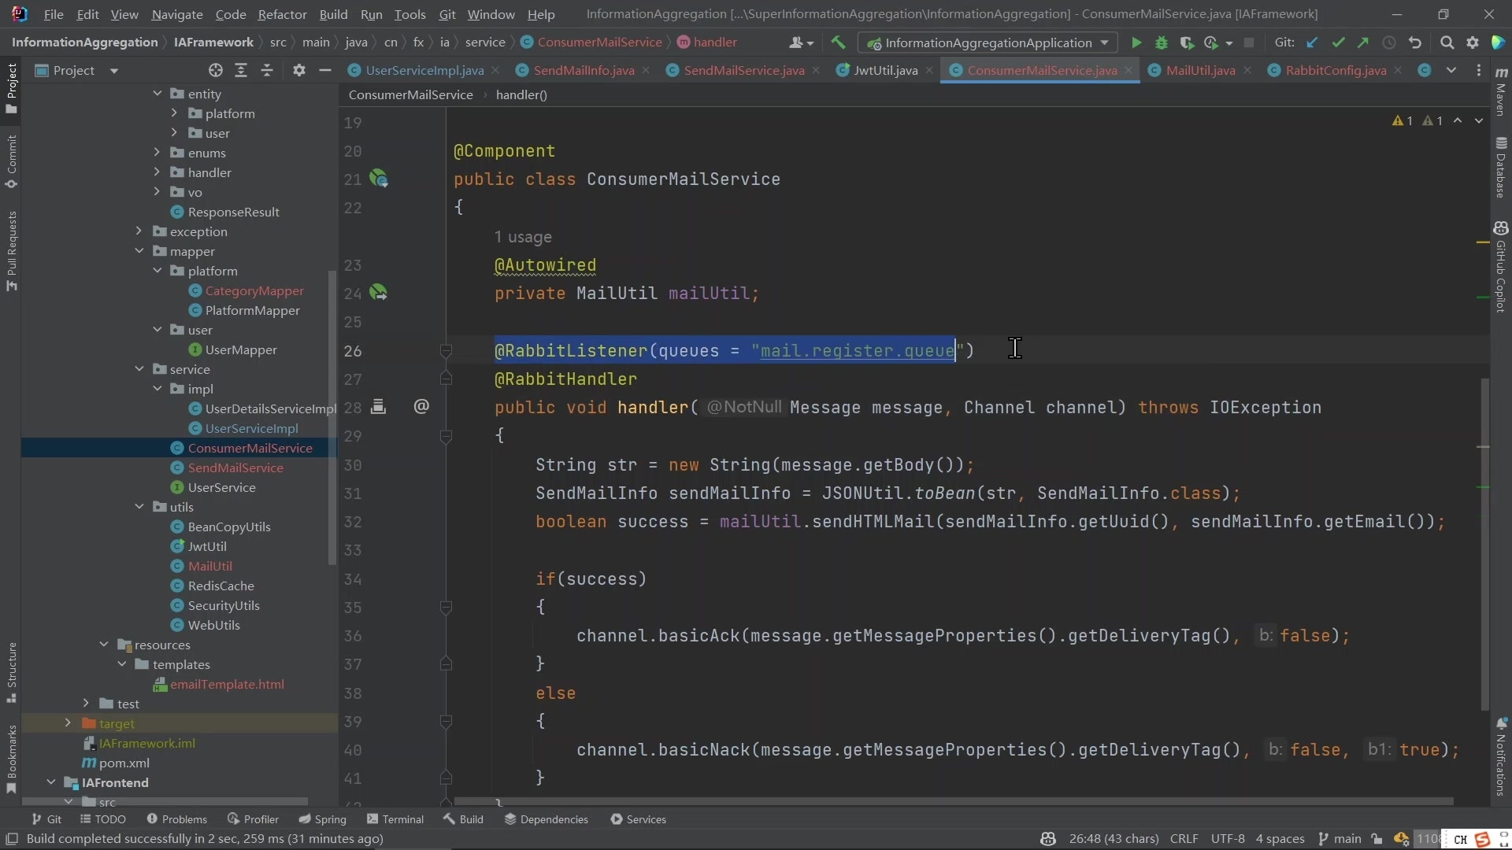Image resolution: width=1512 pixels, height=850 pixels.
Task: Open the Terminal tool window
Action: coord(395,819)
